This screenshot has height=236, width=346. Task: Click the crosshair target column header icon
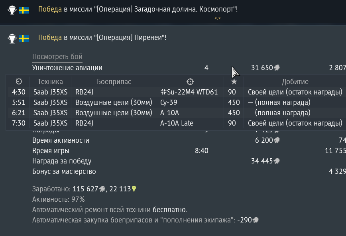tap(190, 82)
